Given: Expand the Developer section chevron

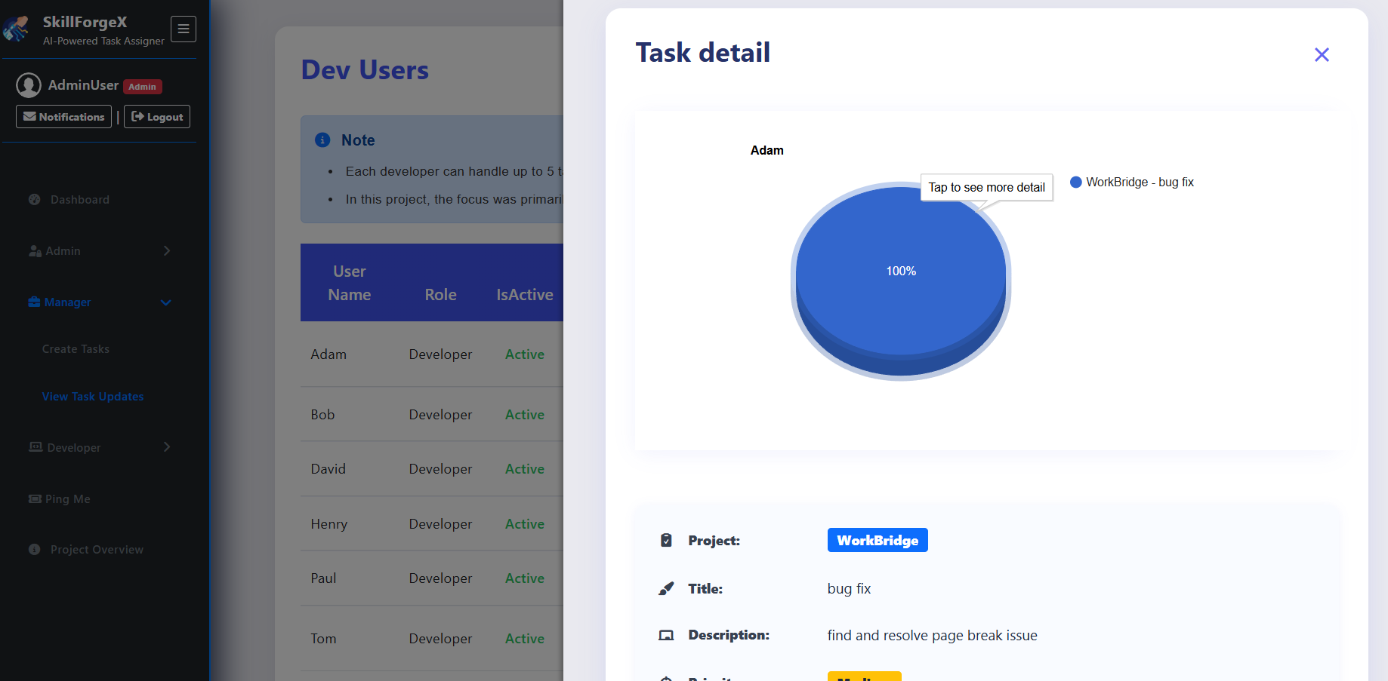Looking at the screenshot, I should [165, 447].
